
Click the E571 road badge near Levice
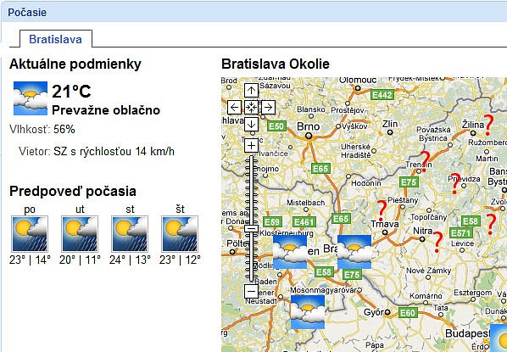[461, 233]
